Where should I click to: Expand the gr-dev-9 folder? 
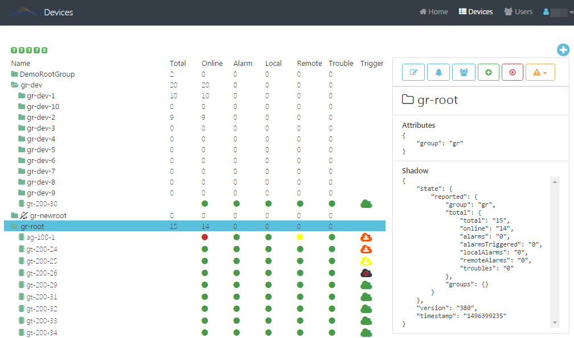[x=22, y=193]
